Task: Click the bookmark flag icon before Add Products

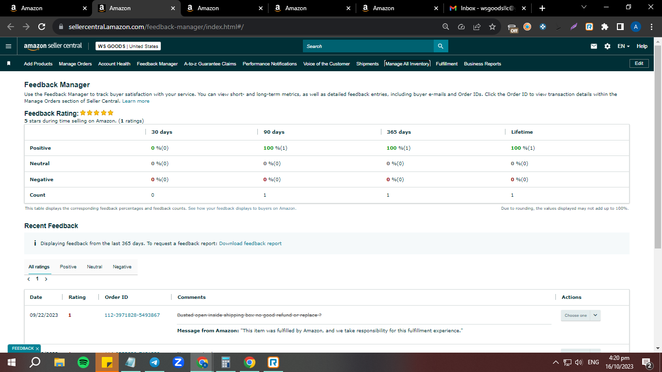Action: tap(9, 63)
